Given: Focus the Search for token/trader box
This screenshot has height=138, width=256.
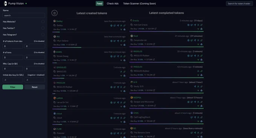Looking at the screenshot, I should click(x=239, y=3).
